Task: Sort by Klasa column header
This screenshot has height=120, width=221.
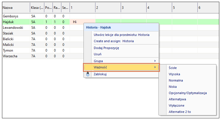Action: 37,8
